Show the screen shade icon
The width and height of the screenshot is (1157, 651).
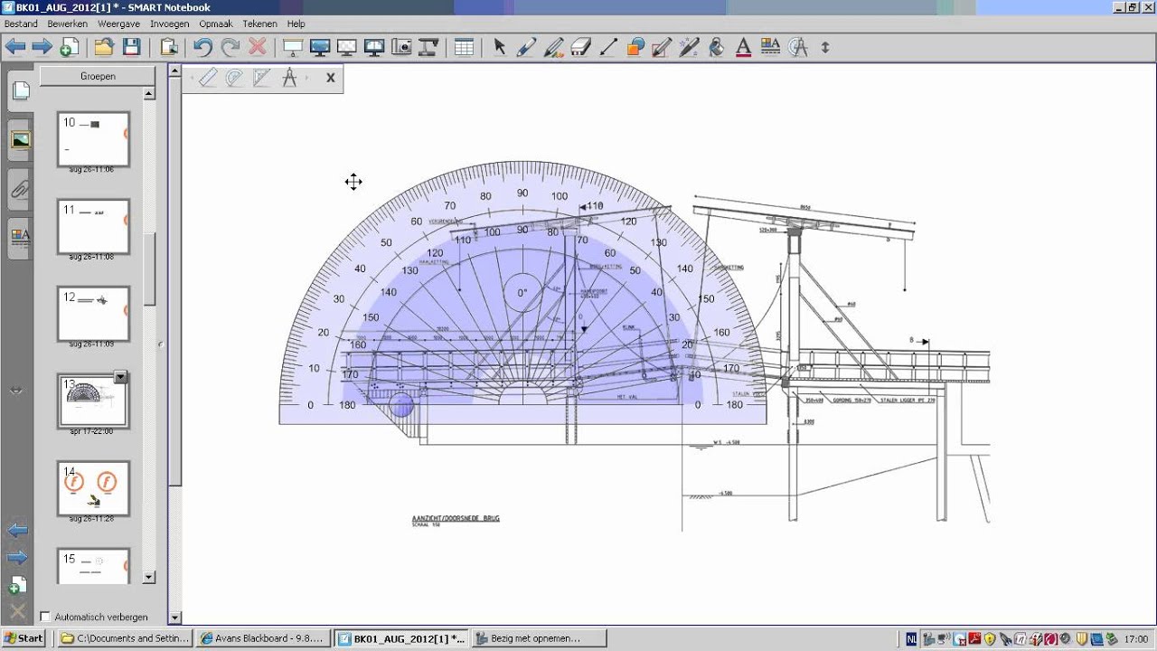(x=292, y=47)
